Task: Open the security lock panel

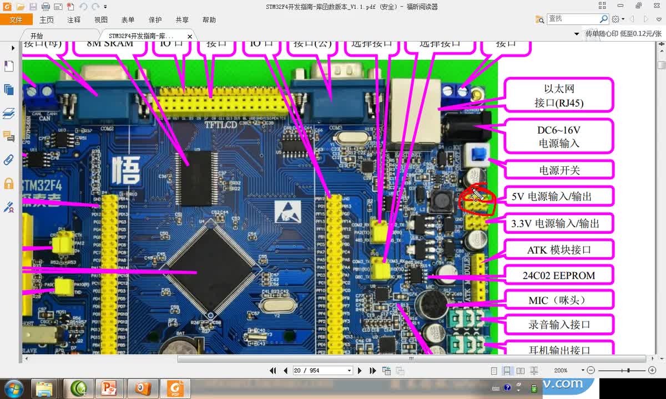Action: point(8,183)
